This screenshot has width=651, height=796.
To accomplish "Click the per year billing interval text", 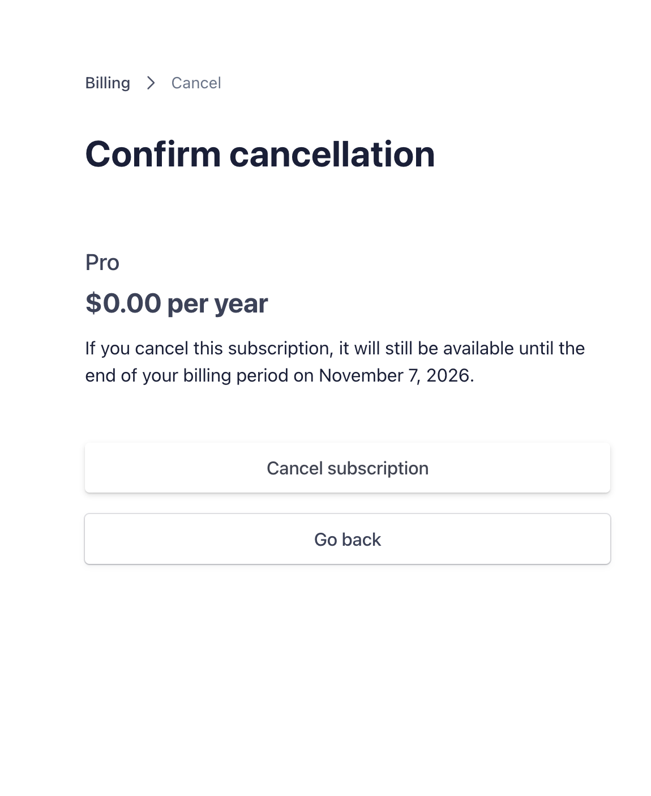I will [217, 304].
